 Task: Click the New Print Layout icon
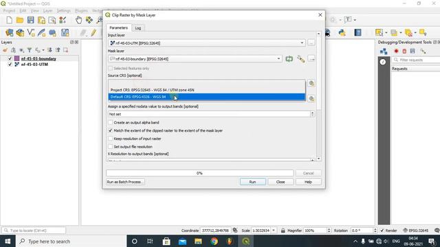coord(41,20)
